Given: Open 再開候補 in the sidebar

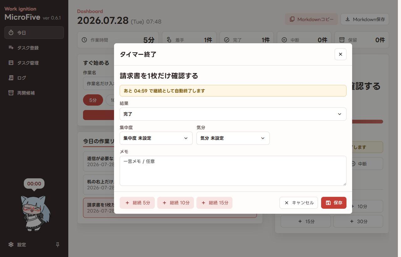Looking at the screenshot, I should pos(34,93).
